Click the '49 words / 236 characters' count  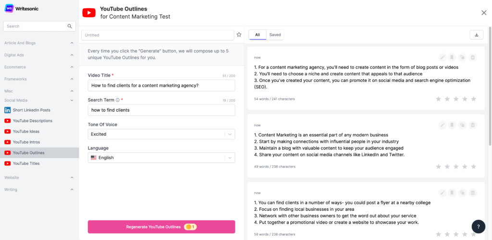point(274,166)
